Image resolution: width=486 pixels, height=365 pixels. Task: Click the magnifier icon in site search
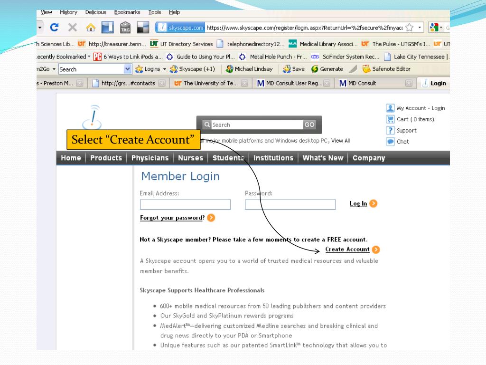207,125
